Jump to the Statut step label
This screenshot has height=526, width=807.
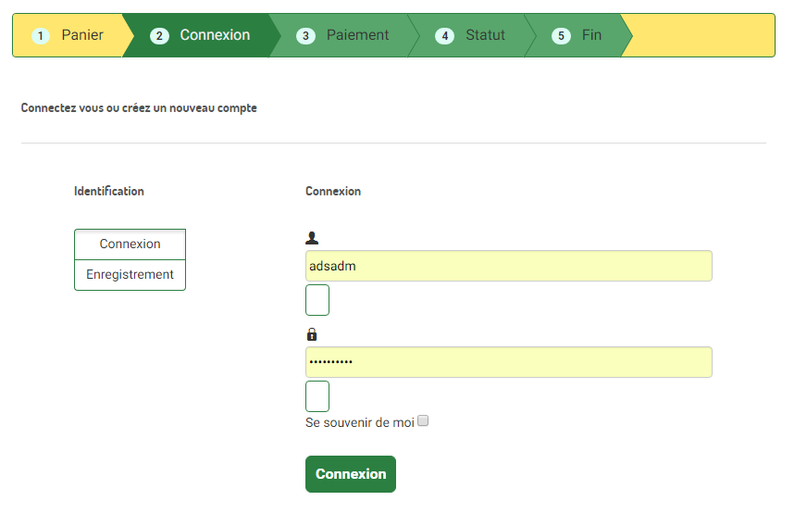pyautogui.click(x=485, y=35)
